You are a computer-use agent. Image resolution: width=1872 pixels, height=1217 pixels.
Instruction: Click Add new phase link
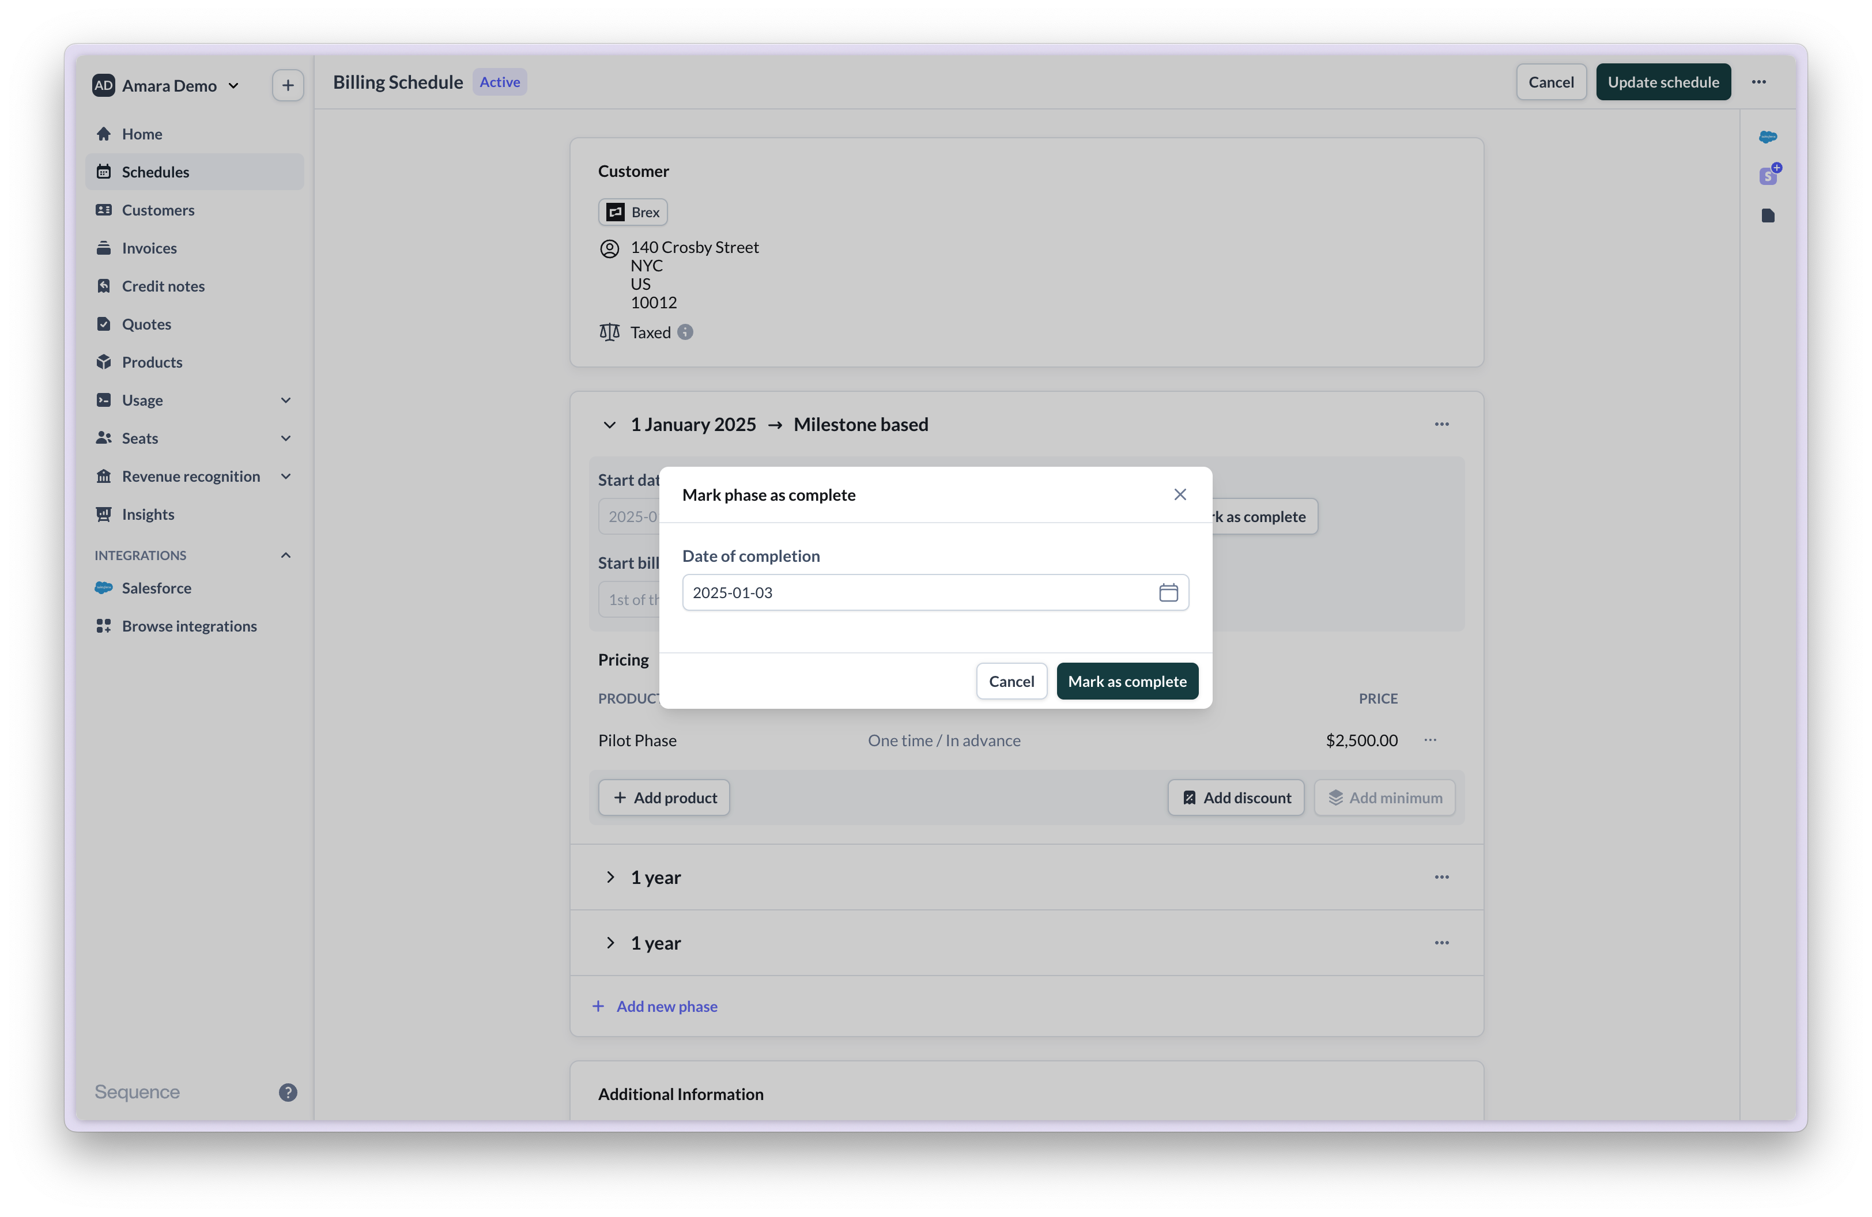point(654,1006)
